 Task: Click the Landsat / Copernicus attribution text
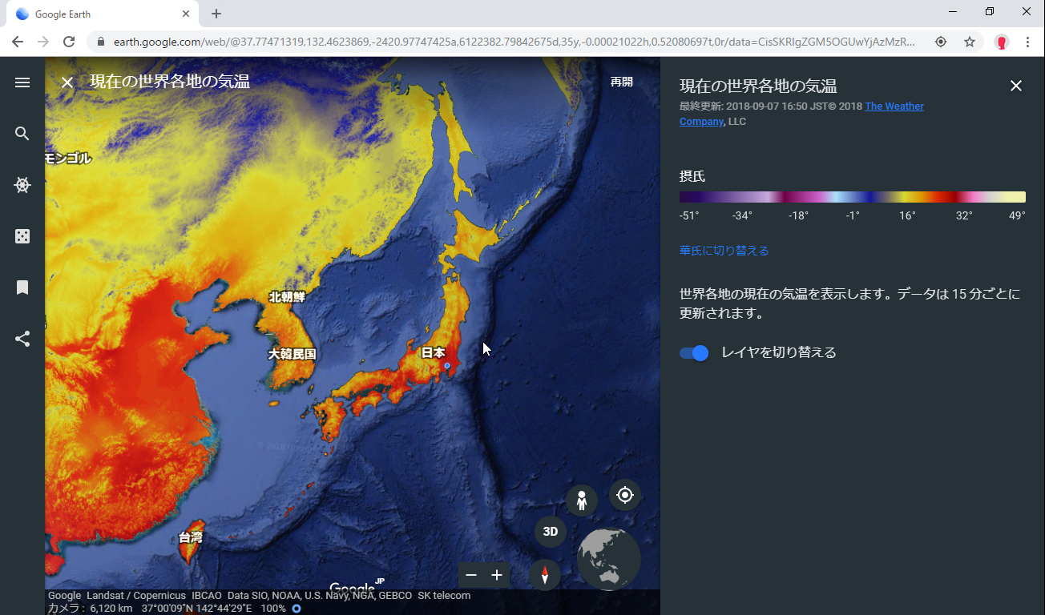pos(136,596)
